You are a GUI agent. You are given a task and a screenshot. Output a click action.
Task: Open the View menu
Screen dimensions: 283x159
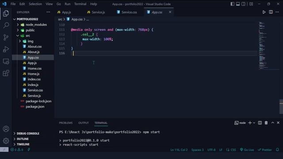(x=49, y=4)
